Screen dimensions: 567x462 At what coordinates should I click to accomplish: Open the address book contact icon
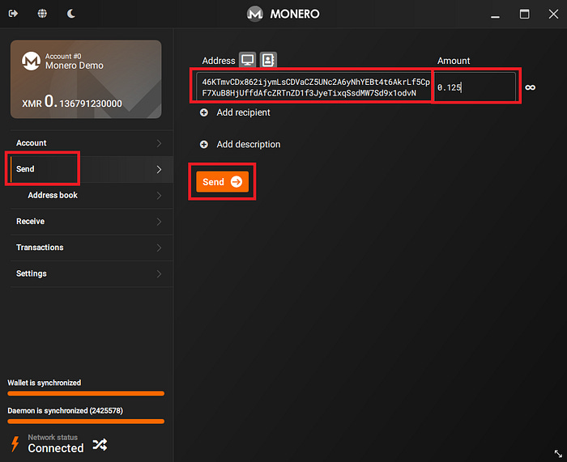pyautogui.click(x=268, y=60)
